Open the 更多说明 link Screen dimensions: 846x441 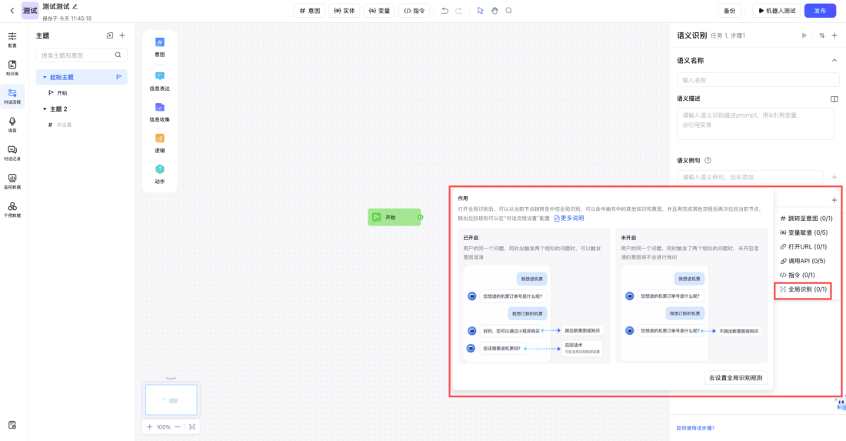pyautogui.click(x=568, y=218)
